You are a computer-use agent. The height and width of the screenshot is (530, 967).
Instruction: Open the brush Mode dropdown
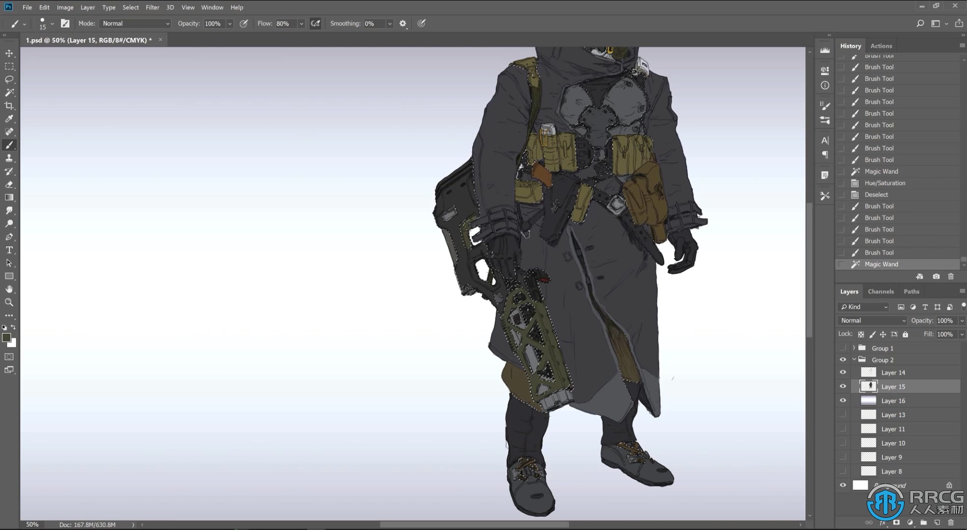tap(135, 24)
